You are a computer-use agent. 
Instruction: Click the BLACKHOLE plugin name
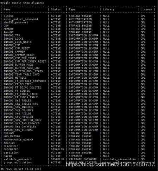[x=11, y=146]
